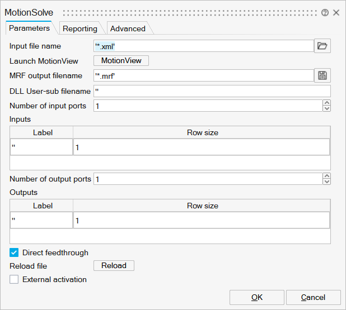Viewport: 346px width, 310px height.
Task: Click the Inputs table Row size cell
Action: click(x=201, y=147)
